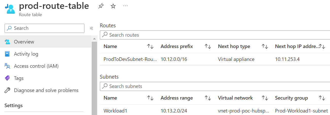Sort routes by Next hop type
The image size is (330, 115).
pos(265,47)
